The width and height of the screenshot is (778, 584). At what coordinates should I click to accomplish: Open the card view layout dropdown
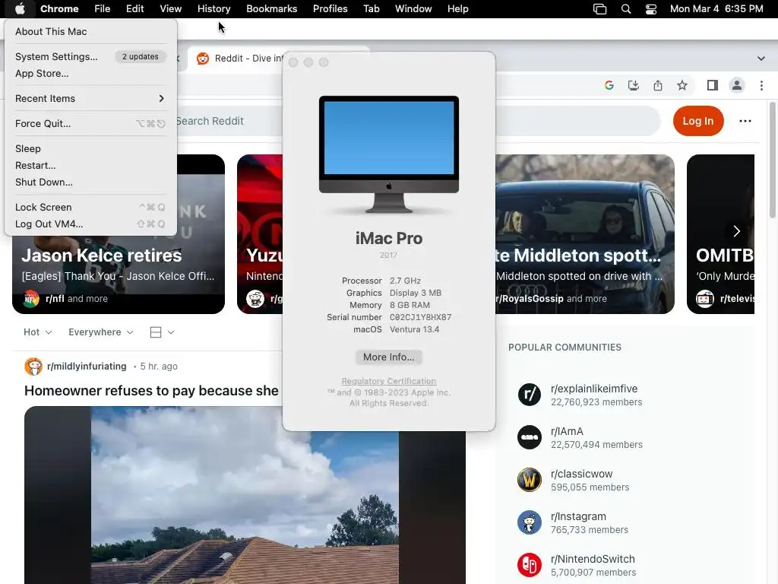coord(162,332)
